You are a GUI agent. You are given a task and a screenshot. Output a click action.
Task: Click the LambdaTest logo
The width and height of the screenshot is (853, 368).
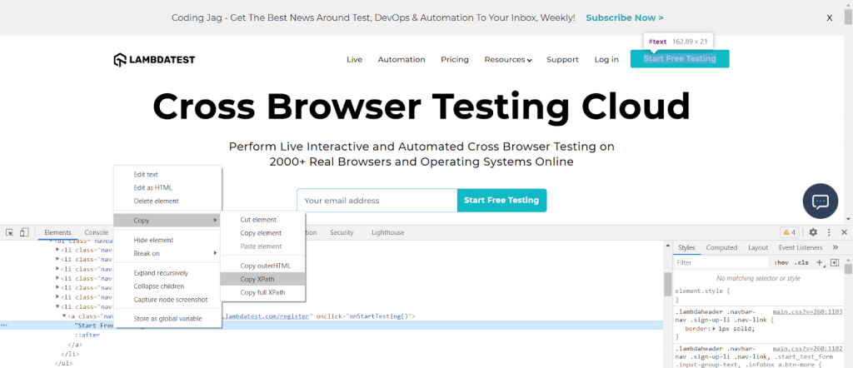[154, 60]
